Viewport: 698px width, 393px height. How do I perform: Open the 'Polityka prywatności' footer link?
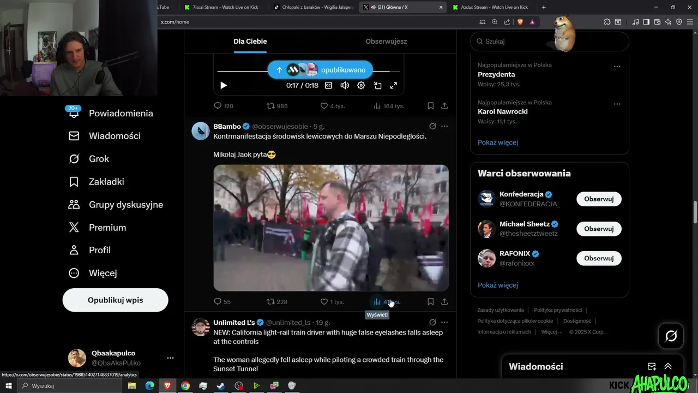point(558,310)
